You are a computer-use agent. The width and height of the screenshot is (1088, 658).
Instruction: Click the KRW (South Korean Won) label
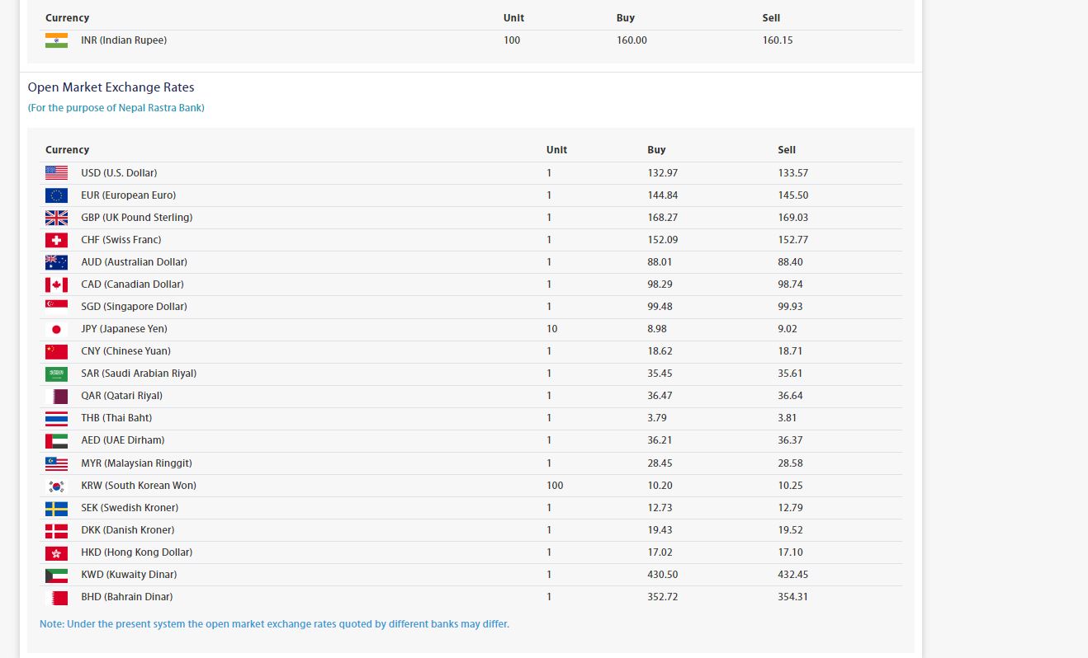pos(139,486)
